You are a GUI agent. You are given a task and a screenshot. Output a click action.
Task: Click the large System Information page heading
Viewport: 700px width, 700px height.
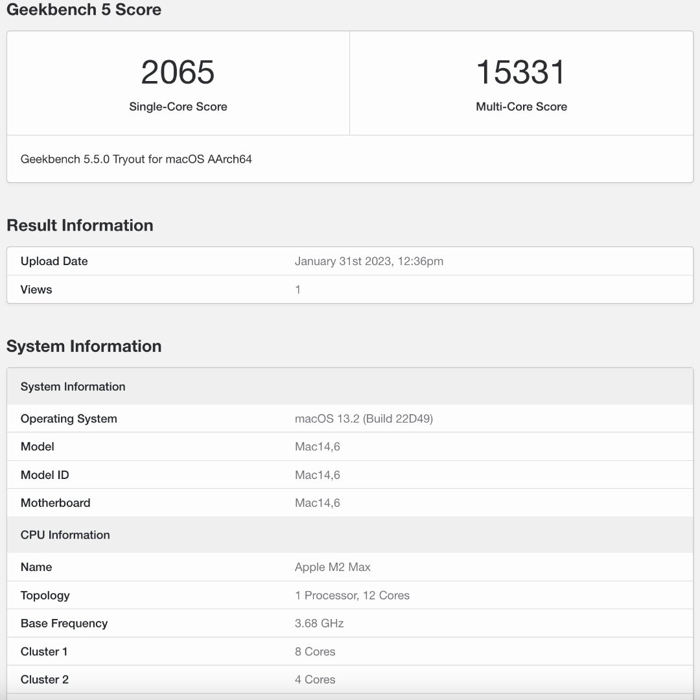coord(84,346)
